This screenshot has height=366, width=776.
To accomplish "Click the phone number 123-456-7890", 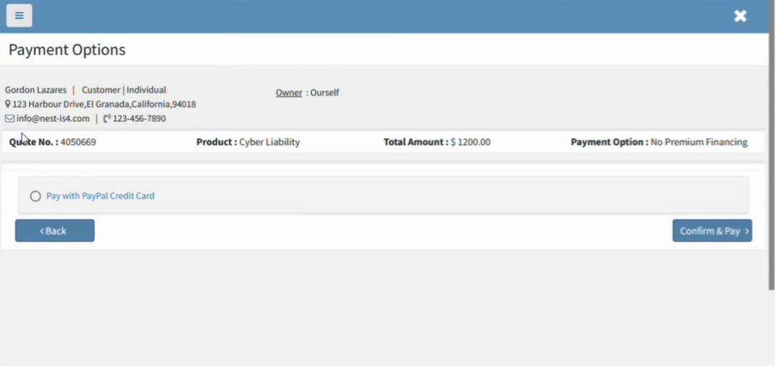I will (139, 119).
